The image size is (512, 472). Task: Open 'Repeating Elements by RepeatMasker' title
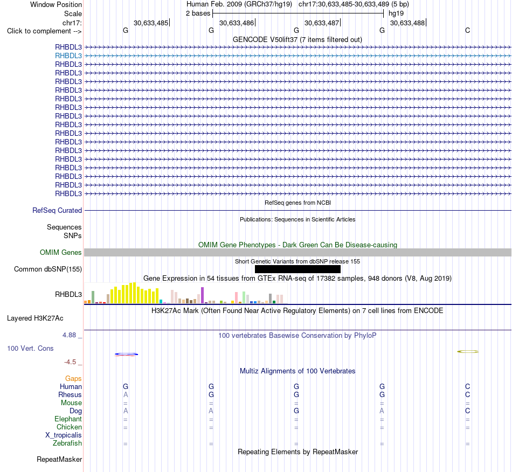pos(297,452)
